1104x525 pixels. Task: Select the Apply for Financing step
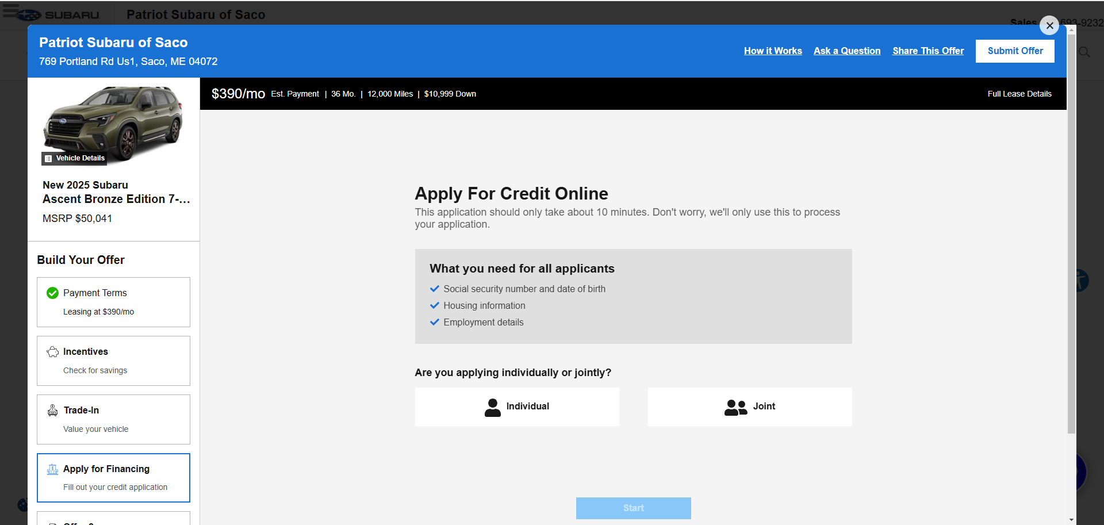[x=113, y=478]
